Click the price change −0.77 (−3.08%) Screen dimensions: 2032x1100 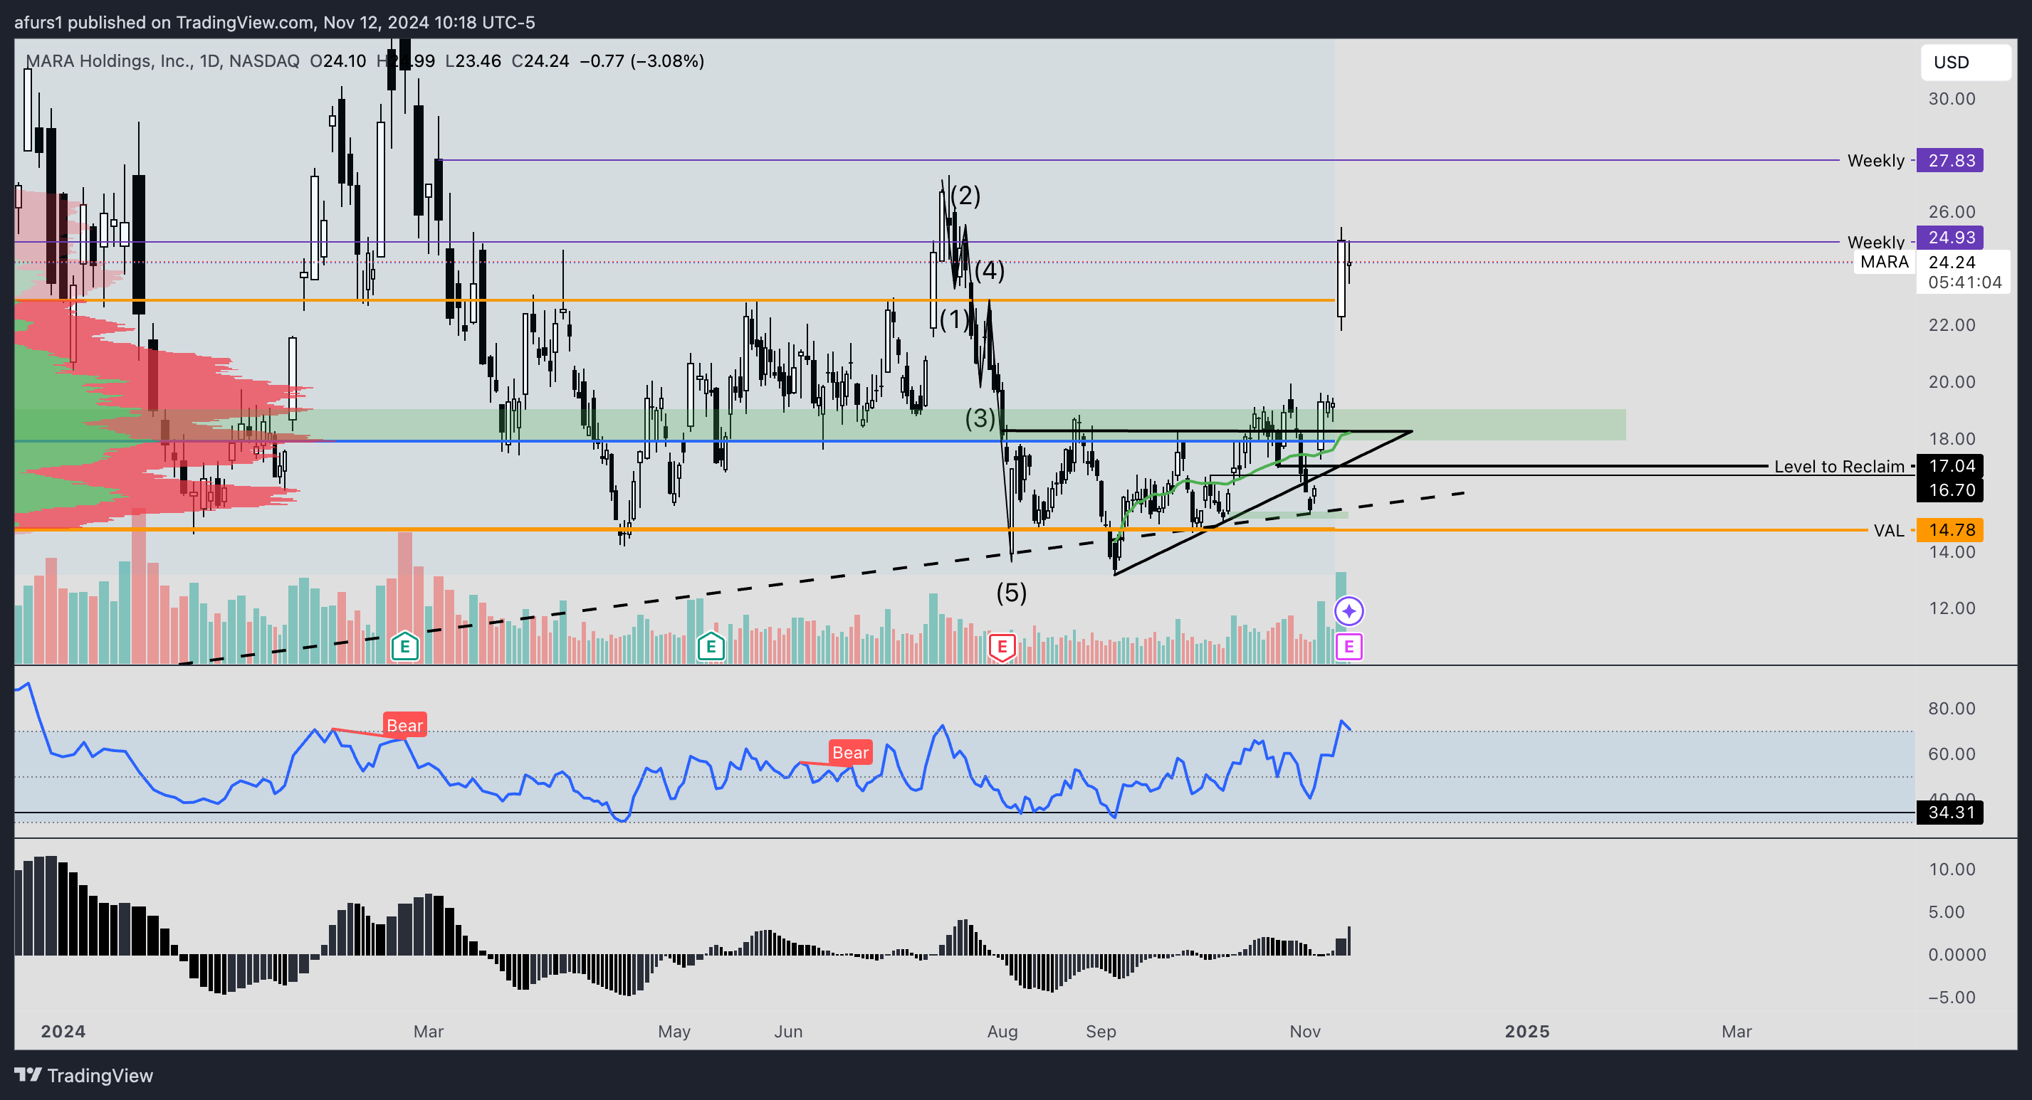tap(641, 60)
